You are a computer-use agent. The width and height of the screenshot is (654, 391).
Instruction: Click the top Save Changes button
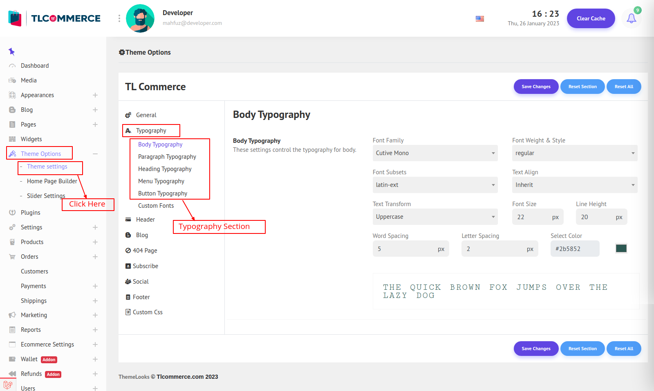tap(536, 87)
